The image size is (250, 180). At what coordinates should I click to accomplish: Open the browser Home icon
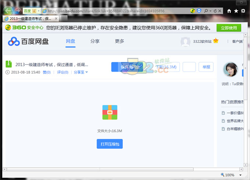tap(229, 11)
